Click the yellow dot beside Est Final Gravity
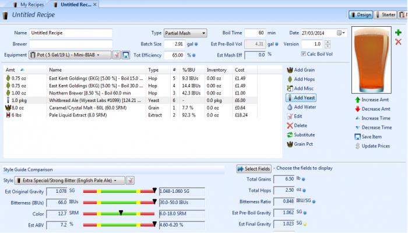408x233 pixels. tap(305, 224)
